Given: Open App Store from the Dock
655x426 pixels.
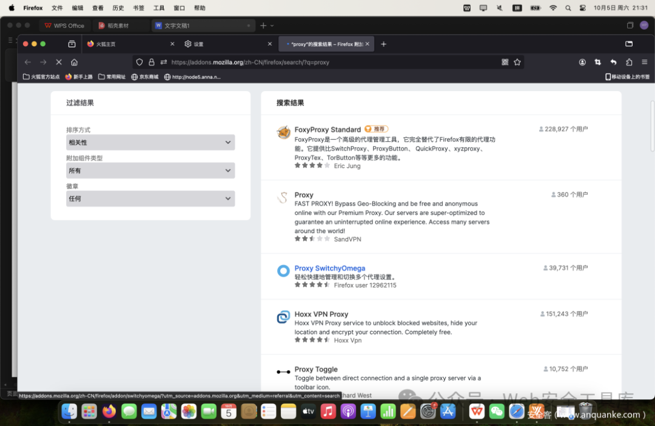Looking at the screenshot, I should tap(448, 411).
